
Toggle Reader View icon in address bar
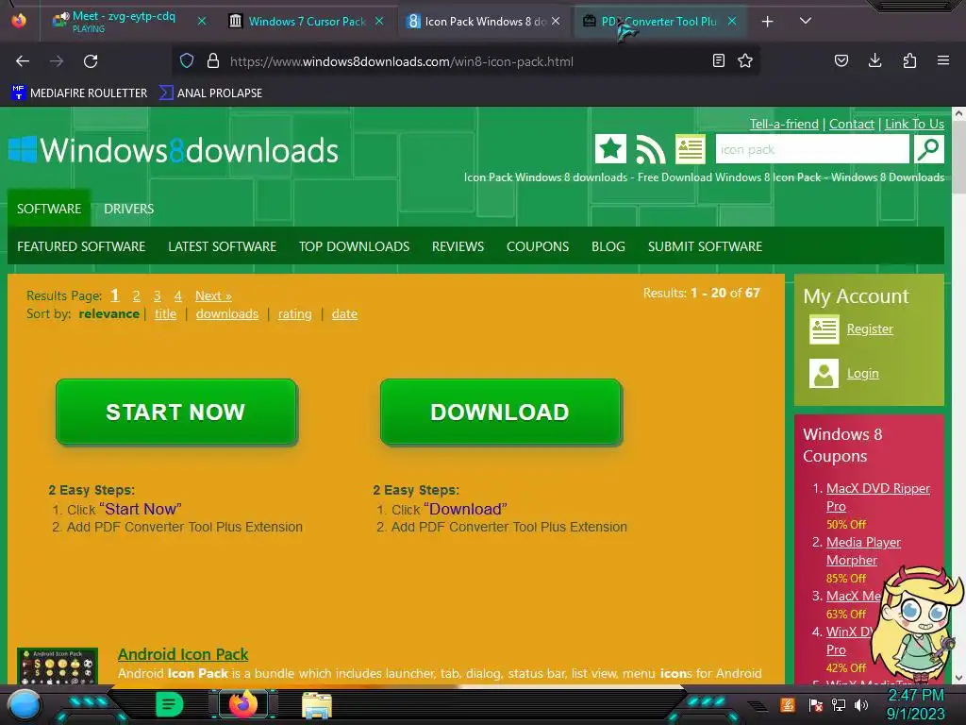[x=718, y=60]
